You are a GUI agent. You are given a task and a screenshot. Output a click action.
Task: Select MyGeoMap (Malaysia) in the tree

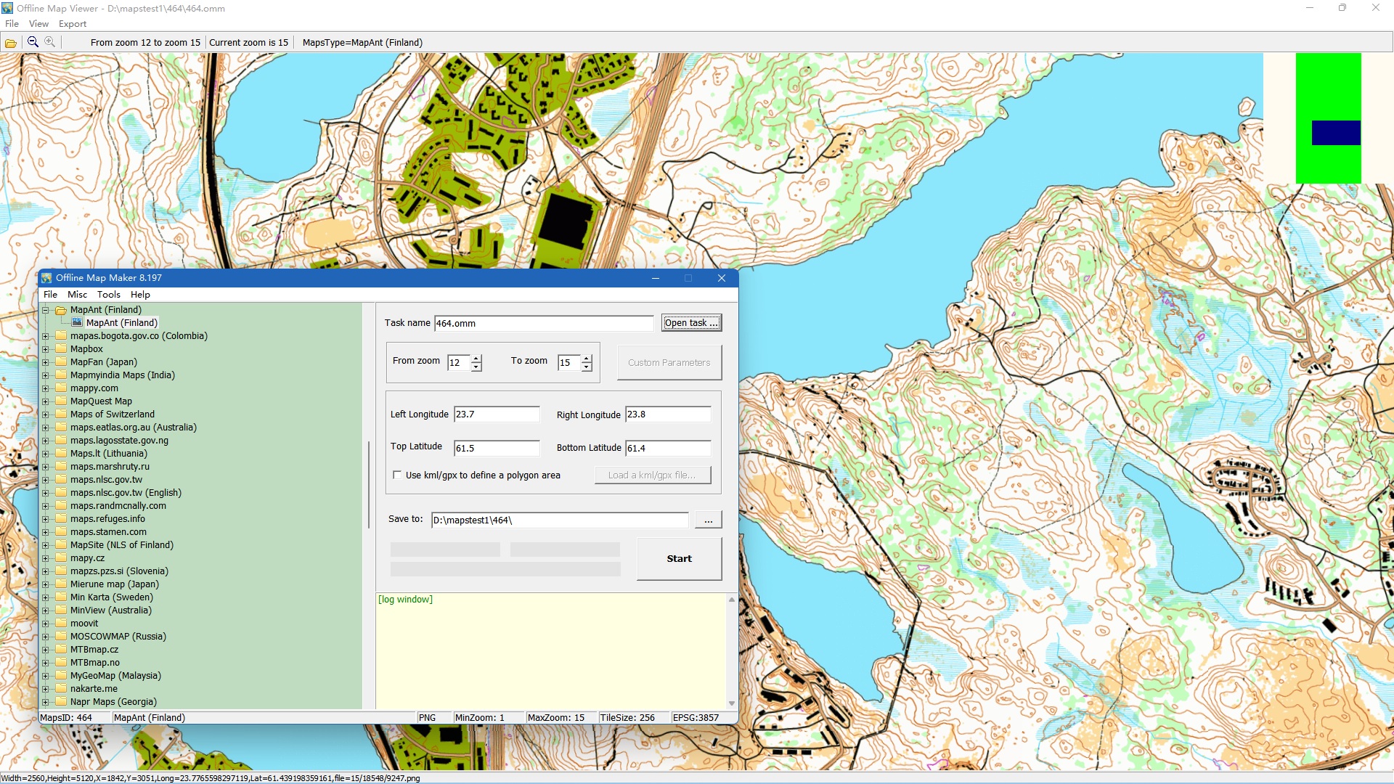(115, 676)
